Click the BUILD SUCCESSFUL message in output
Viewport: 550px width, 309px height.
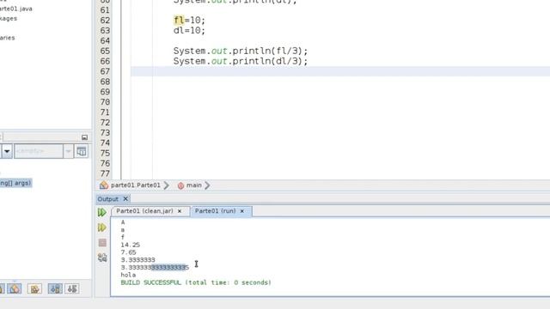196,282
